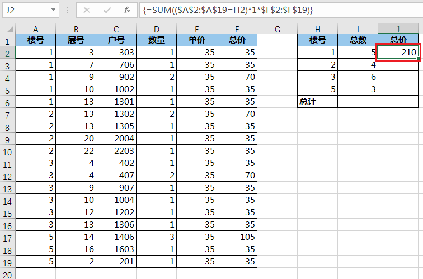Screen dimensions: 423x279
Task: Click cell with 户号 1002
Action: click(x=116, y=89)
